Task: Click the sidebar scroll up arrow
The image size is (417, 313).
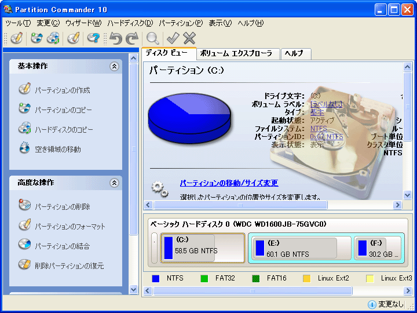Action: [134, 58]
